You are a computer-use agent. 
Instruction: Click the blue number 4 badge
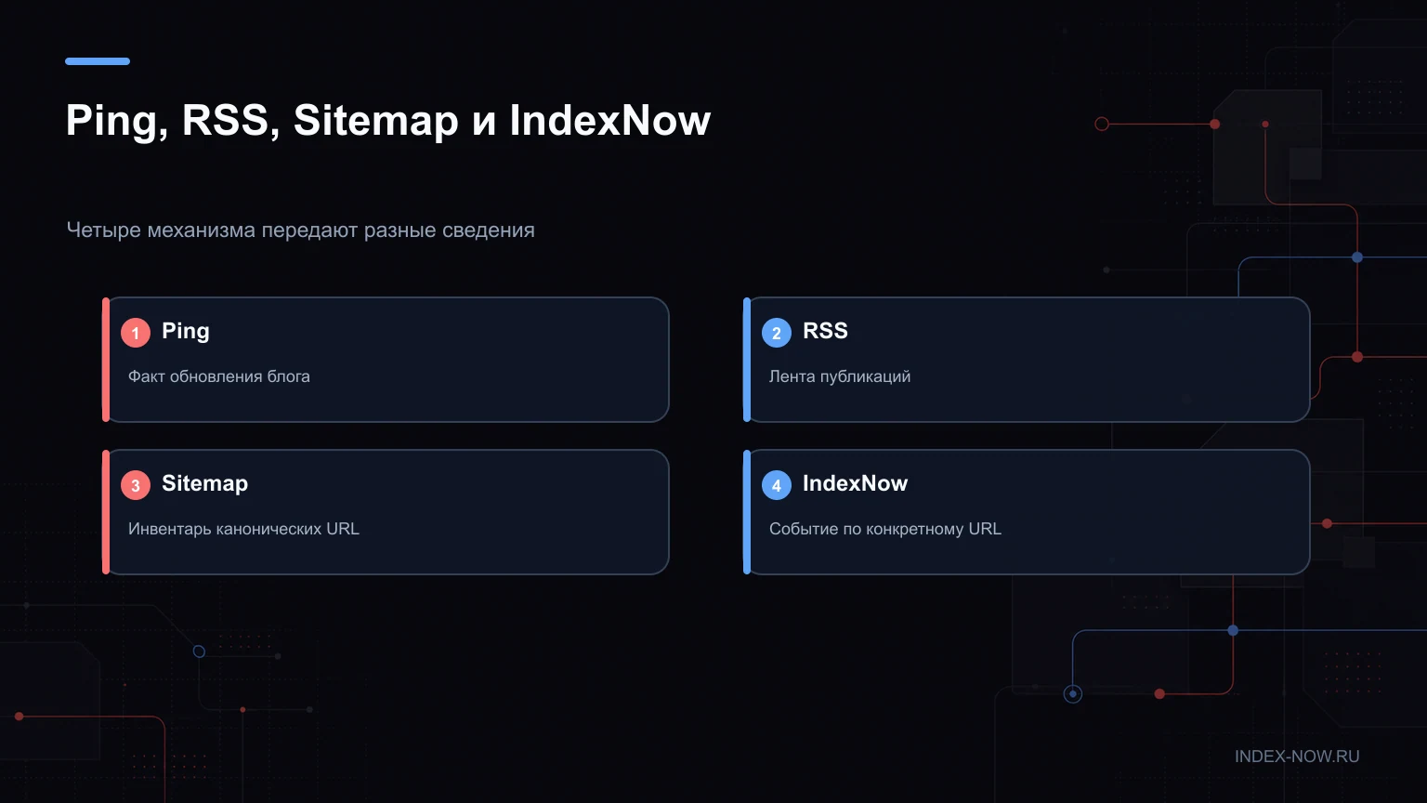coord(777,485)
